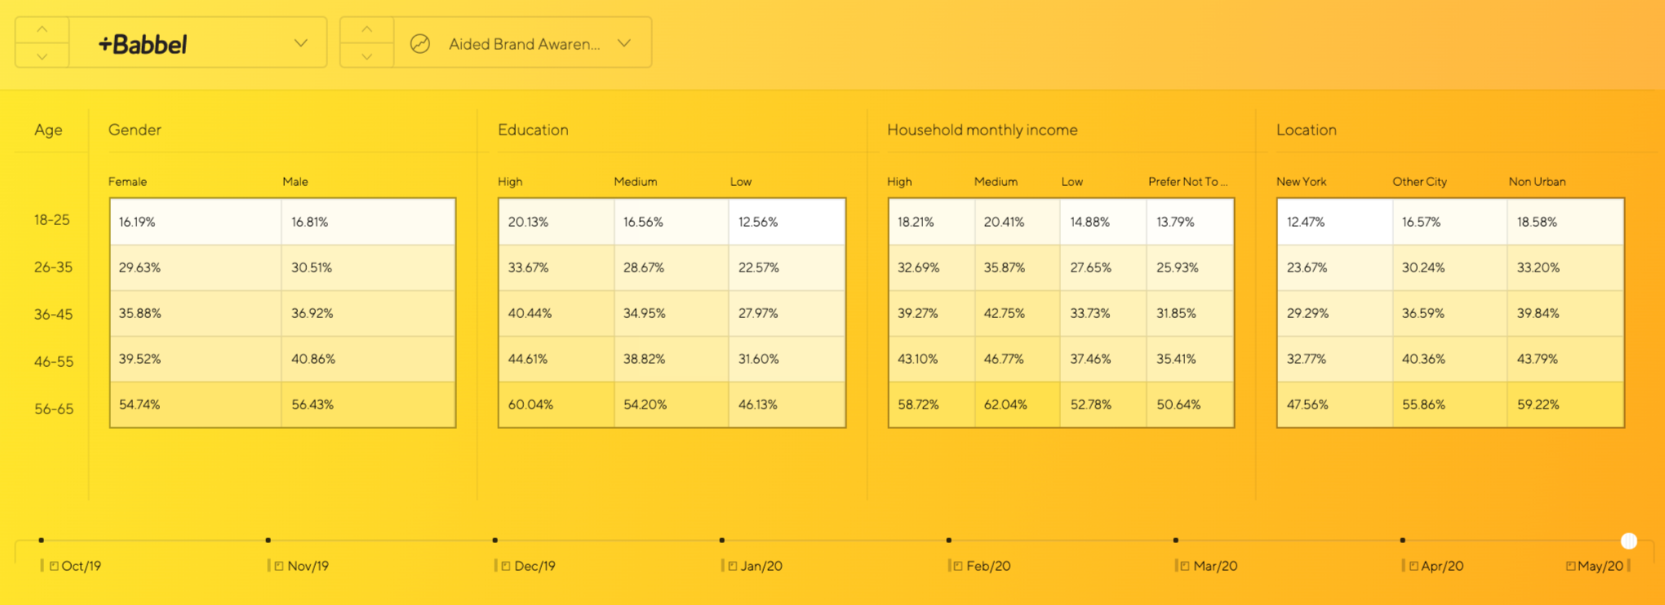
Task: Click the Babbel brand logo
Action: point(143,44)
